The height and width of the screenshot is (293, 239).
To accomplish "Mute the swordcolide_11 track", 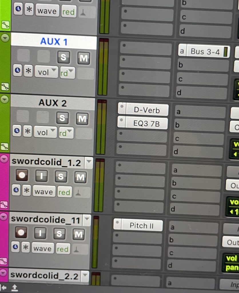I will (x=78, y=234).
